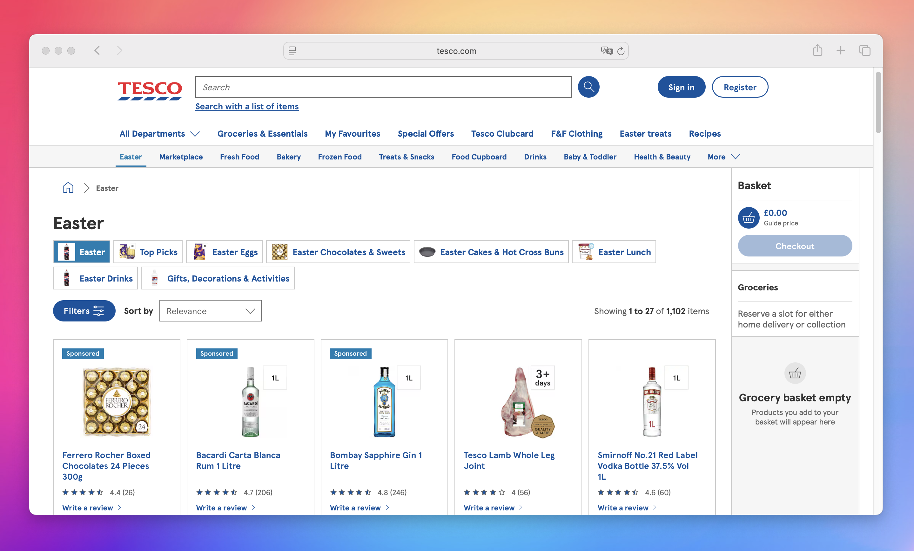Click the Search input field

[383, 87]
